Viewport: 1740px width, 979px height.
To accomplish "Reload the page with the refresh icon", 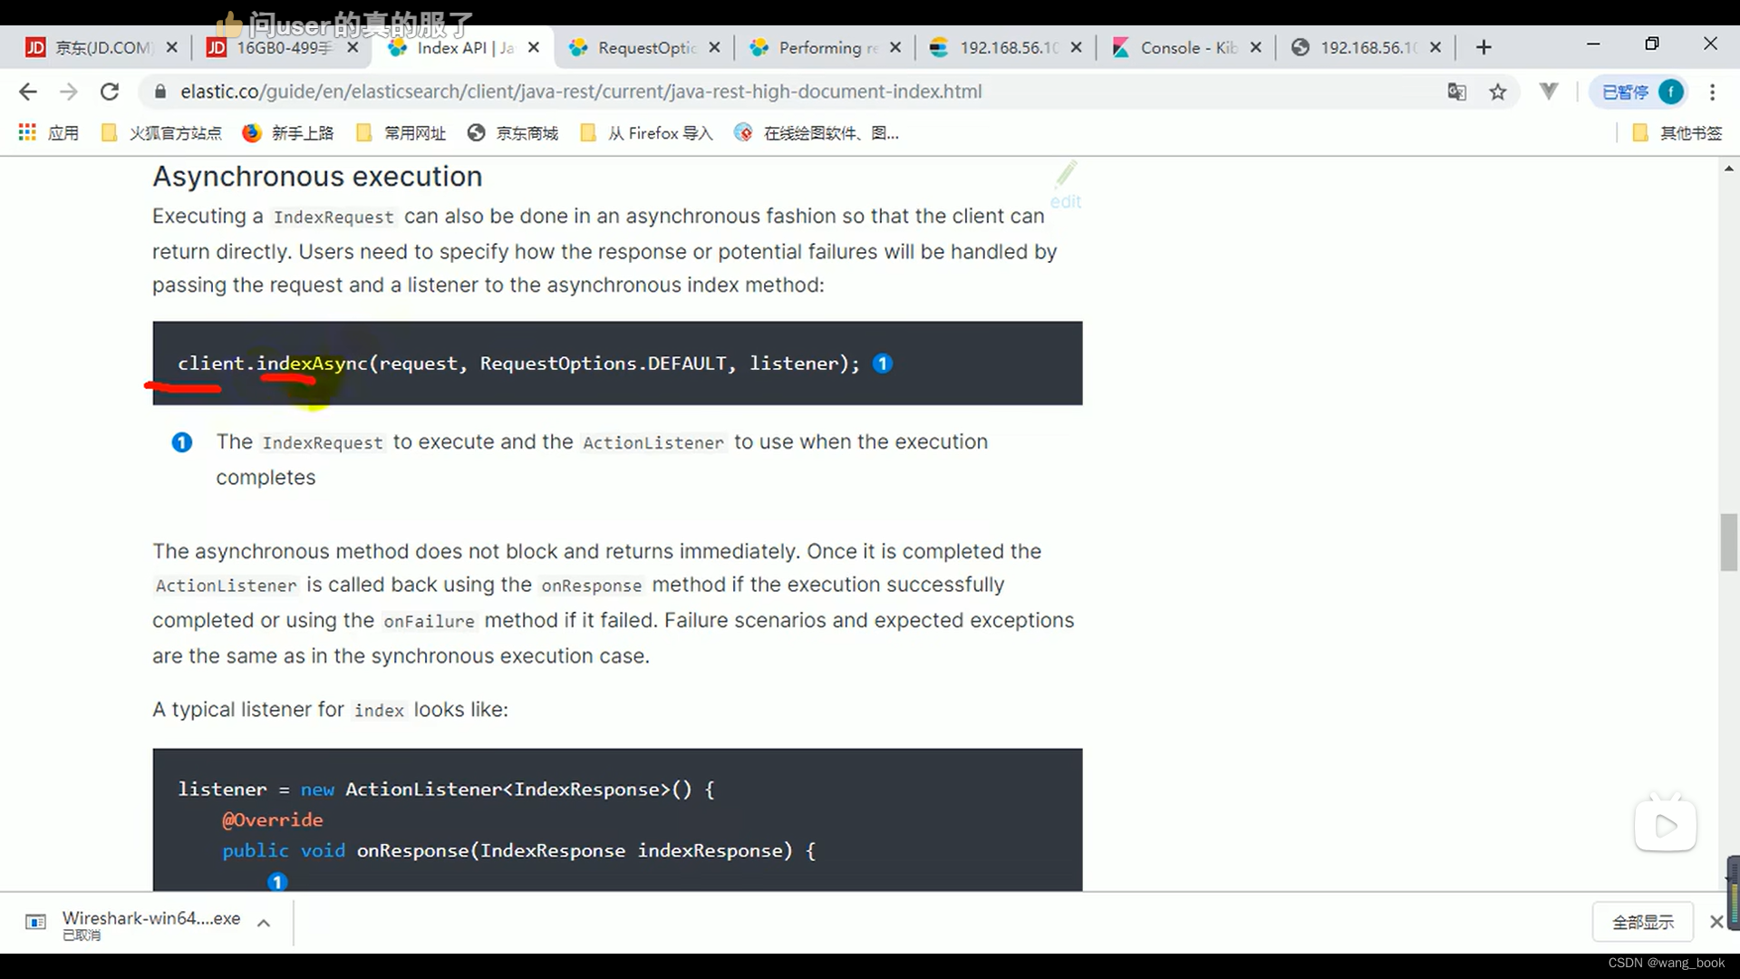I will [110, 92].
